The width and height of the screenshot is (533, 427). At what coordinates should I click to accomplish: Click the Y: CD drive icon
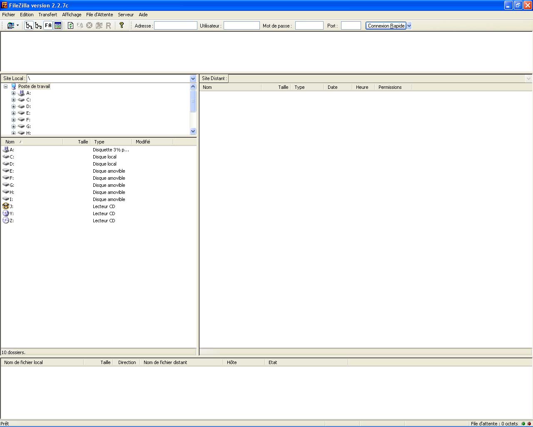[6, 213]
